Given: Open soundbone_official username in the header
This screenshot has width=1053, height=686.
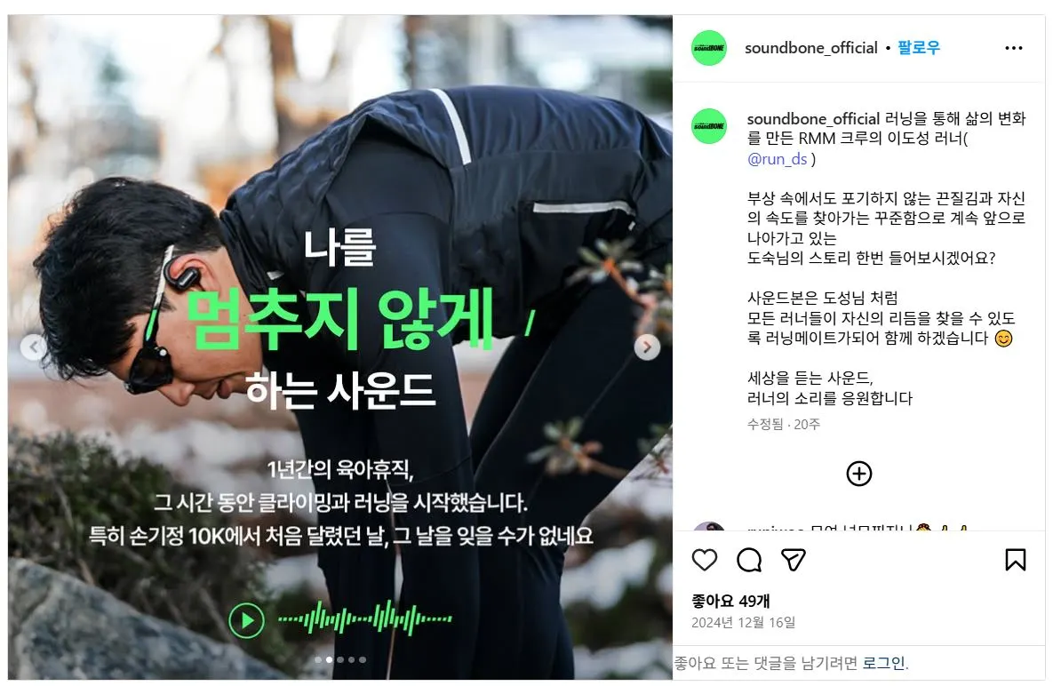Looking at the screenshot, I should point(811,48).
